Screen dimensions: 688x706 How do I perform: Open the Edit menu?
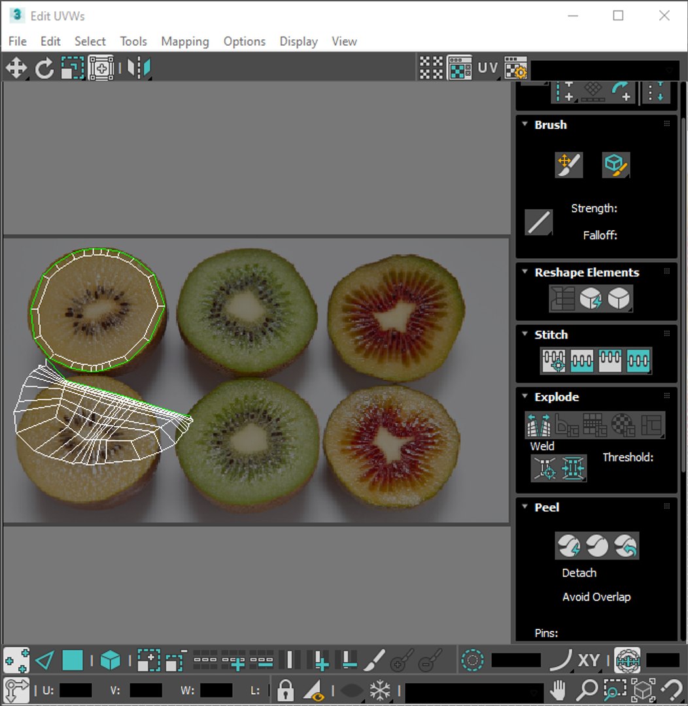click(50, 41)
